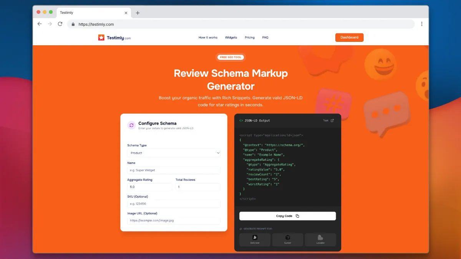Click the Image URL input field
Viewport: 461px width, 259px height.
click(x=174, y=221)
